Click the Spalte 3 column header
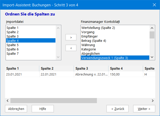This screenshot has height=116, width=160. click(91, 69)
